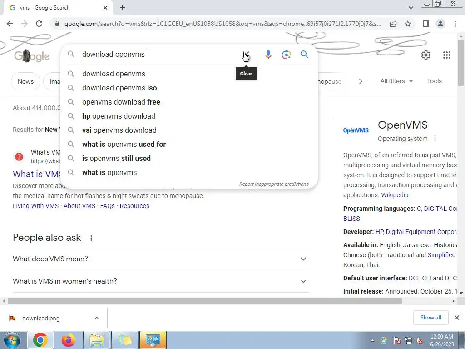This screenshot has height=349, width=465.
Task: Start voice search with the microphone
Action: pyautogui.click(x=268, y=55)
